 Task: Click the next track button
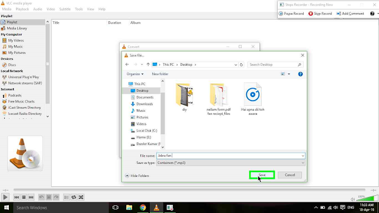point(31,197)
